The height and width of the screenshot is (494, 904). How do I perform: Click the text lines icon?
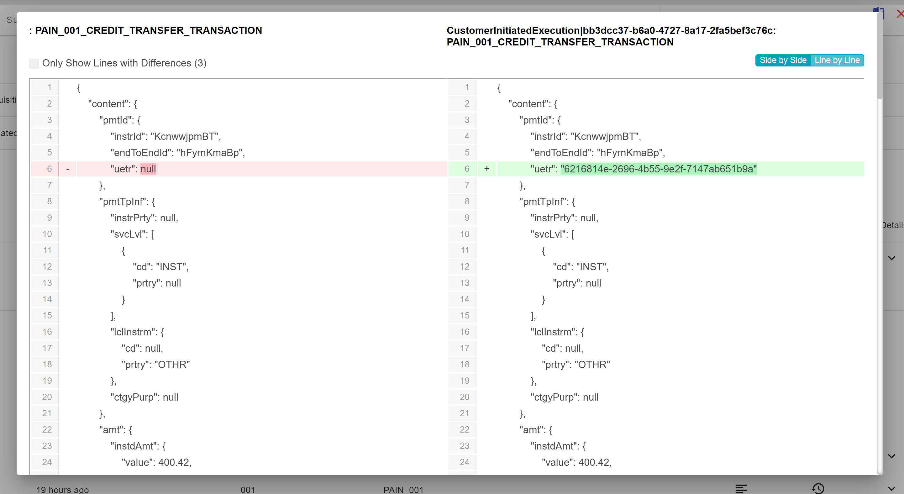[x=741, y=488]
